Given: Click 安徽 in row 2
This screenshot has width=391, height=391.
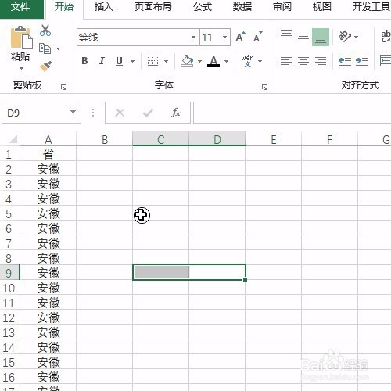Looking at the screenshot, I should [x=48, y=169].
